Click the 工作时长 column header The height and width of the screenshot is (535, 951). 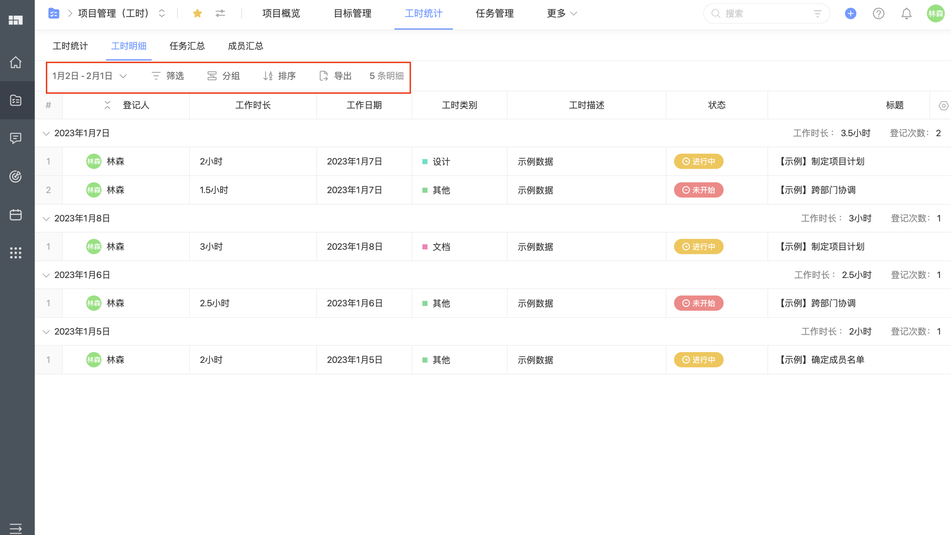click(x=253, y=105)
